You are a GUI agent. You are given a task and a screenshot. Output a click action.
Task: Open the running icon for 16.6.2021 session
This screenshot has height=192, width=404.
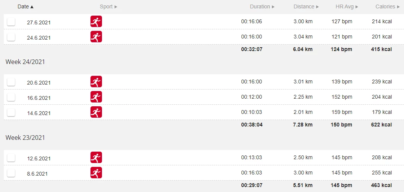pyautogui.click(x=96, y=97)
